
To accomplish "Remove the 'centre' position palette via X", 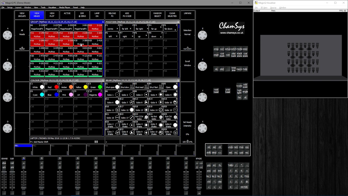I will click(117, 29).
